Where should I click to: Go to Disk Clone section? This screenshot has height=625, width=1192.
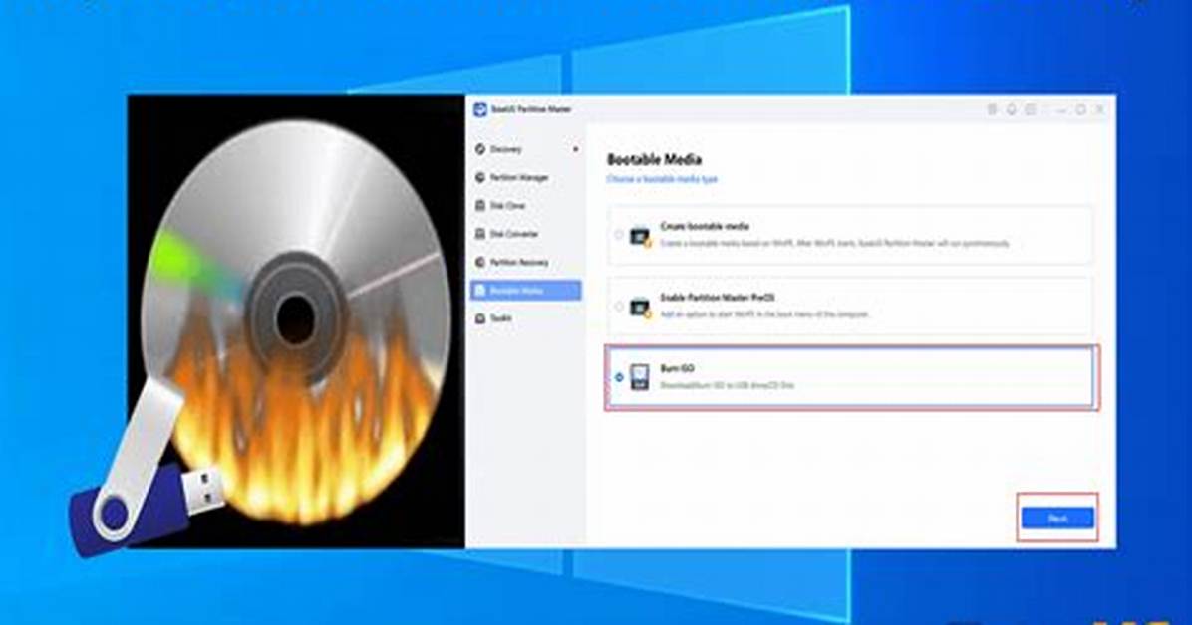pos(500,206)
